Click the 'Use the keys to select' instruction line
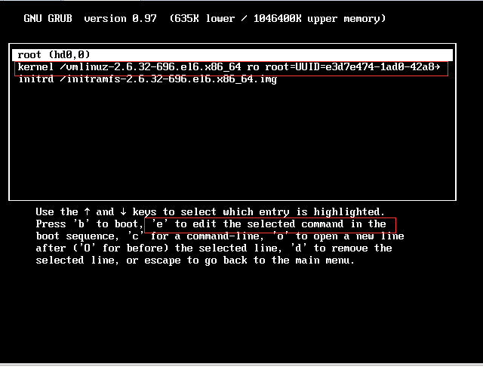 211,212
